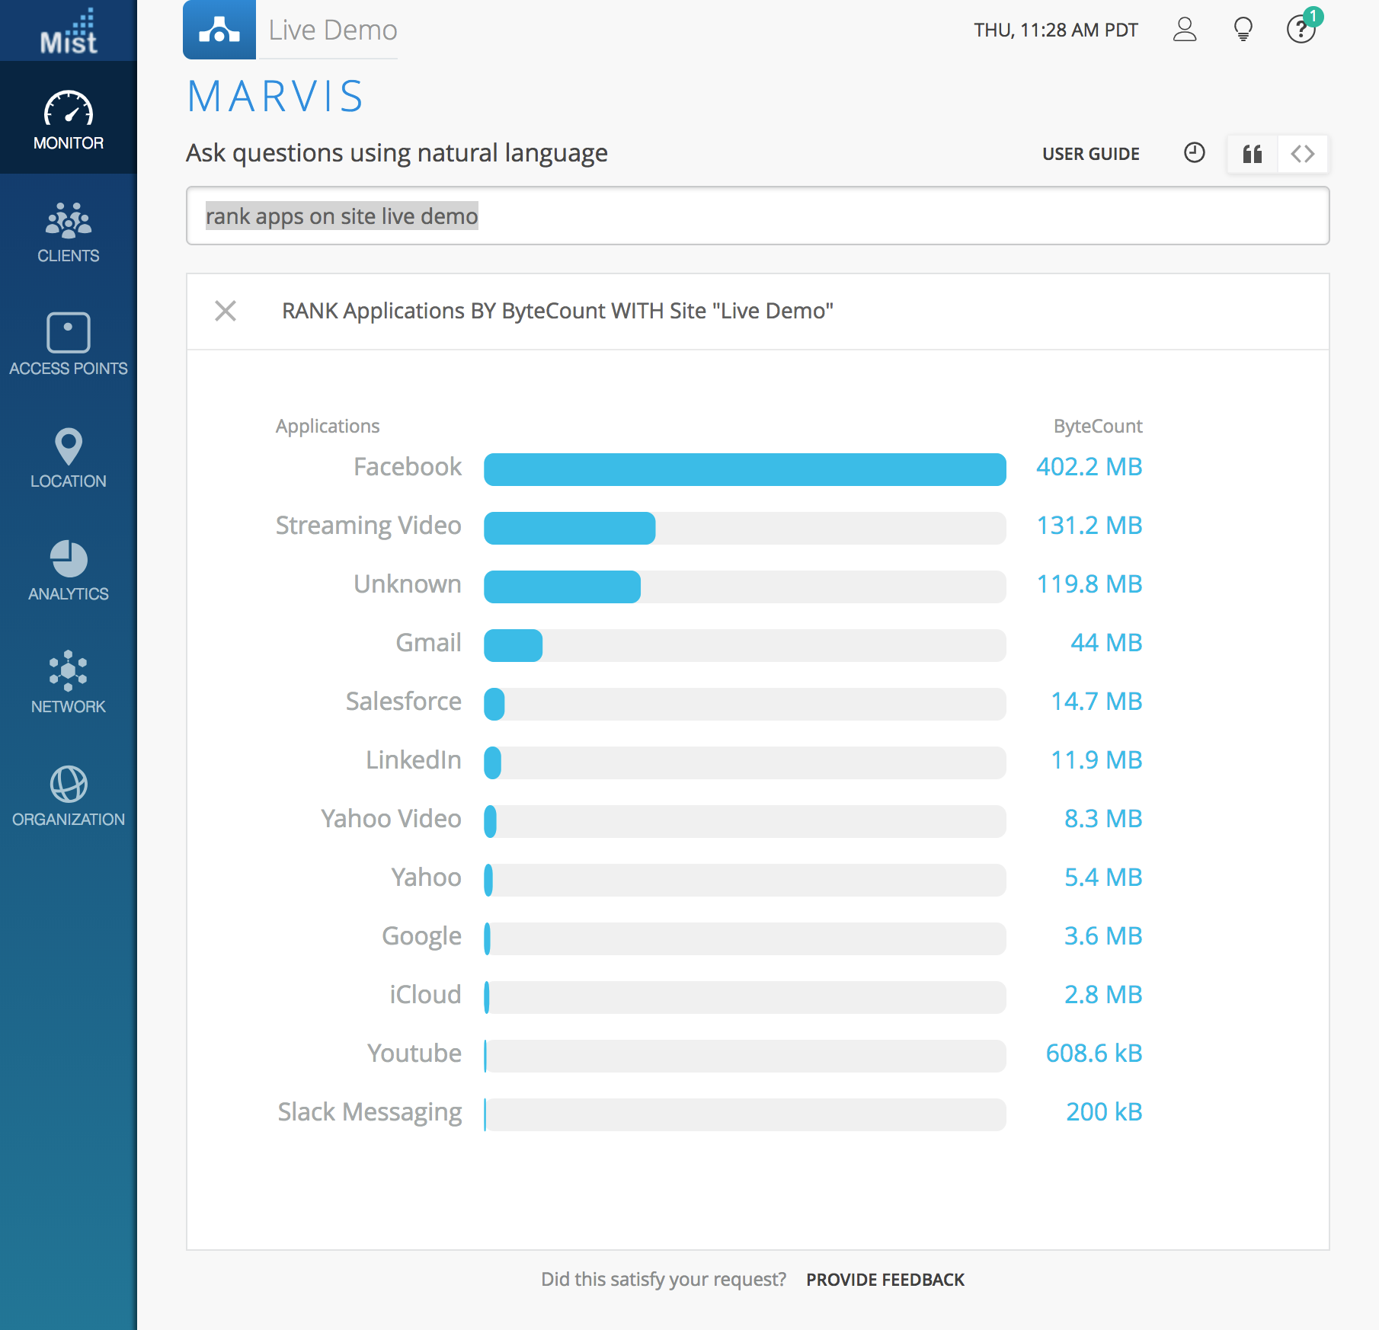The height and width of the screenshot is (1330, 1379).
Task: Open the Network menu
Action: point(69,683)
